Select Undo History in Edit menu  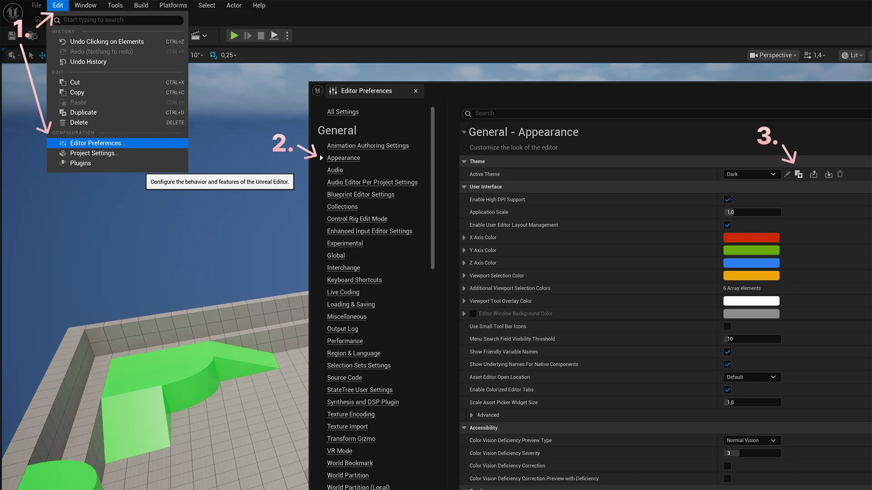117,62
